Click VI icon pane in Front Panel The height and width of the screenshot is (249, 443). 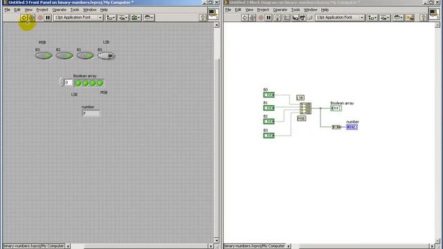click(213, 14)
